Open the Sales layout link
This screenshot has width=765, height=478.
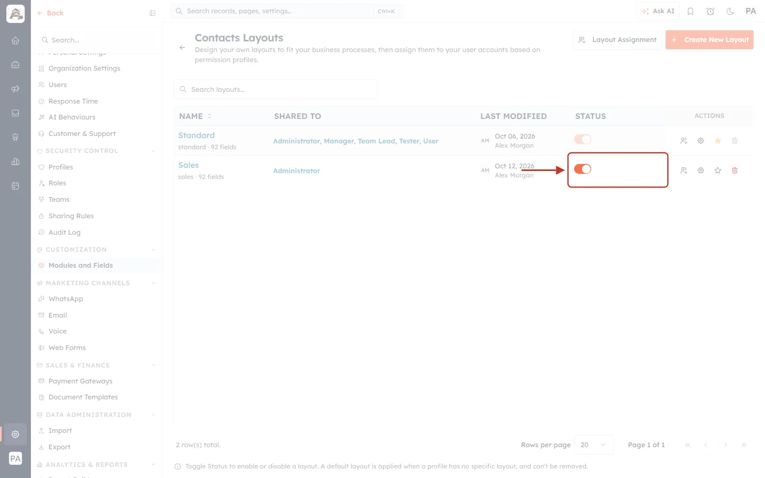coord(189,165)
